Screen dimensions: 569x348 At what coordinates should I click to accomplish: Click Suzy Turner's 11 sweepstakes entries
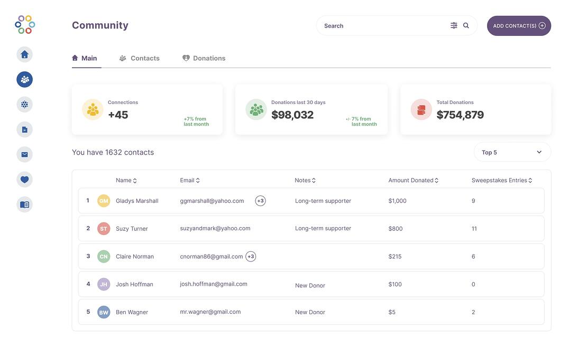[474, 229]
